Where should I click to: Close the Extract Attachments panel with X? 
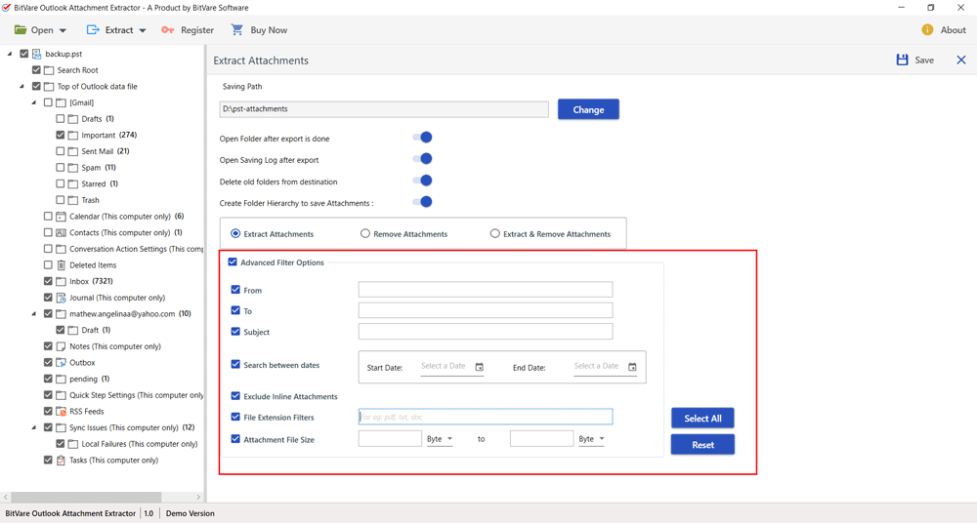coord(960,60)
